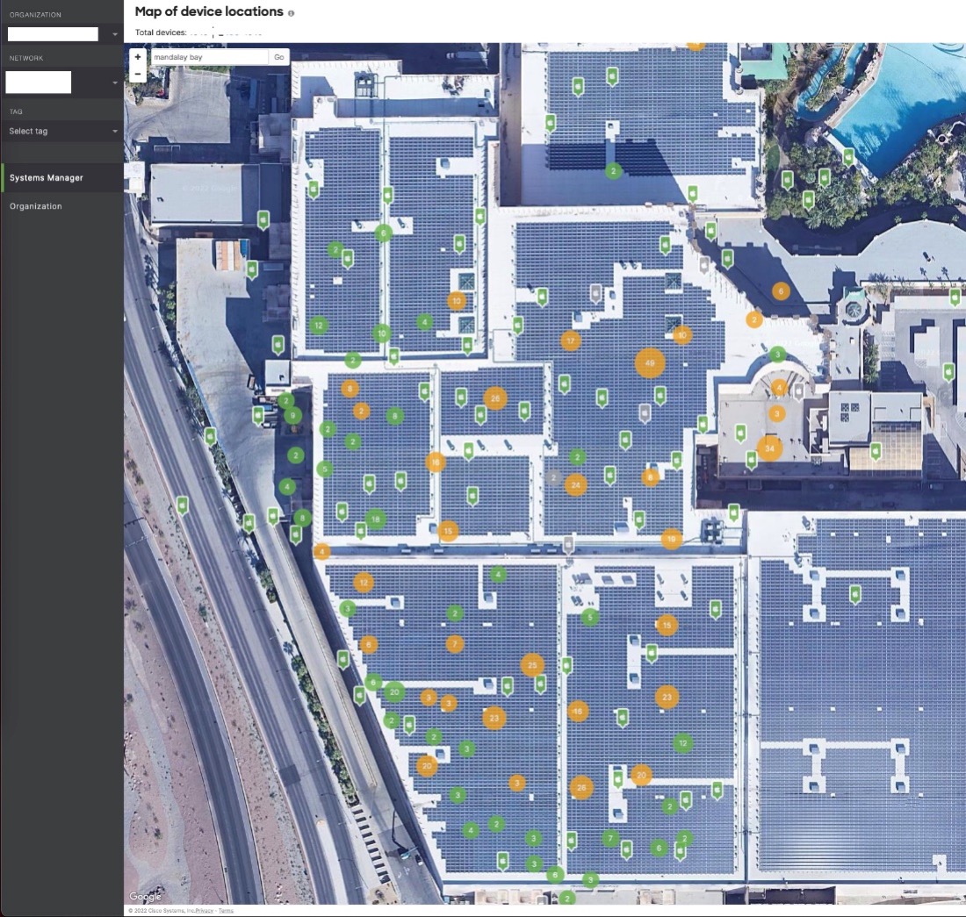Open the Privacy link in footer
This screenshot has height=917, width=966.
click(x=204, y=911)
